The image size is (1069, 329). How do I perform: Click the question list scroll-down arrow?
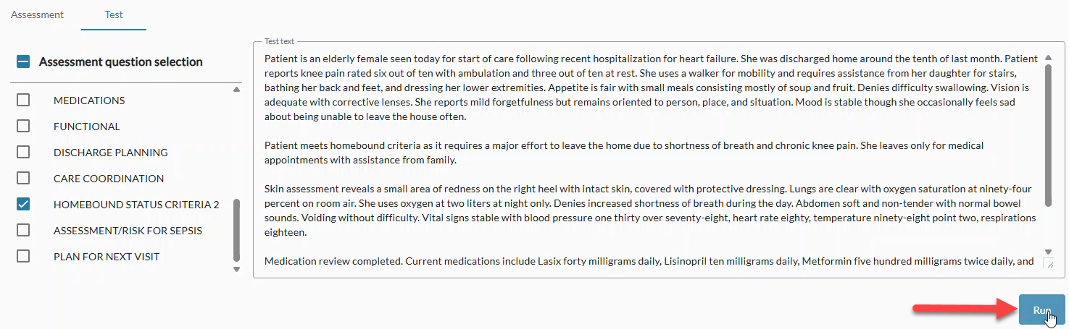pyautogui.click(x=236, y=269)
